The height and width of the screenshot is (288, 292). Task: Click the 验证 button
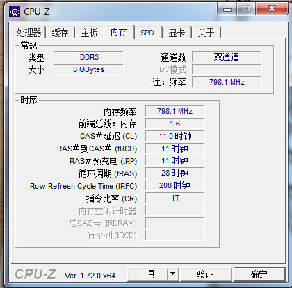point(206,274)
